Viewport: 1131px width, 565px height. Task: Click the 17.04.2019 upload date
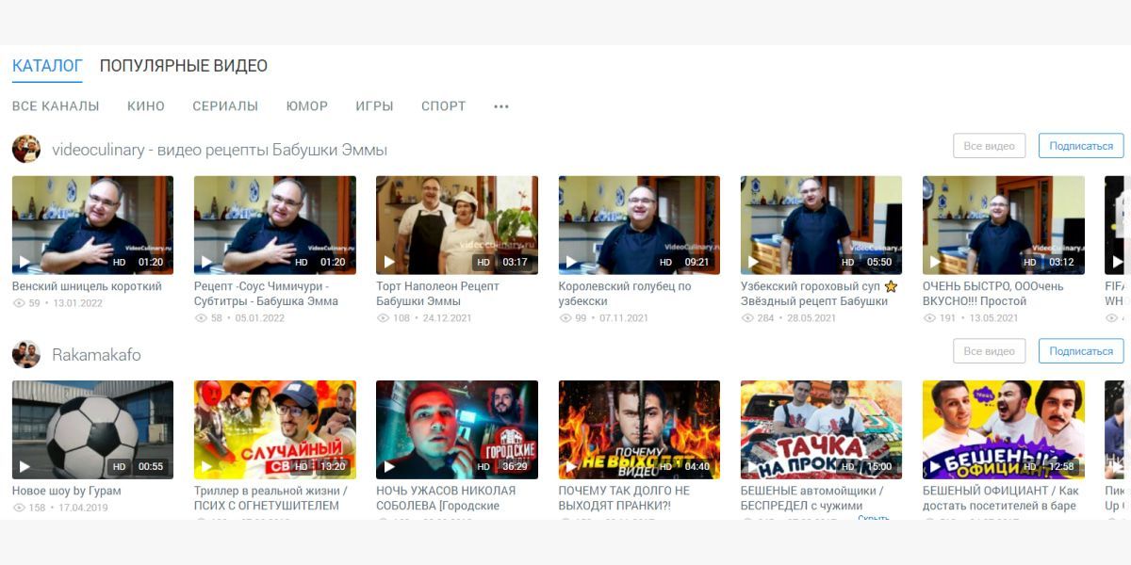tap(83, 508)
